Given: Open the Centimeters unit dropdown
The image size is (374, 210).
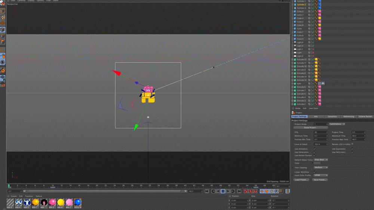Looking at the screenshot, I should tap(337, 124).
